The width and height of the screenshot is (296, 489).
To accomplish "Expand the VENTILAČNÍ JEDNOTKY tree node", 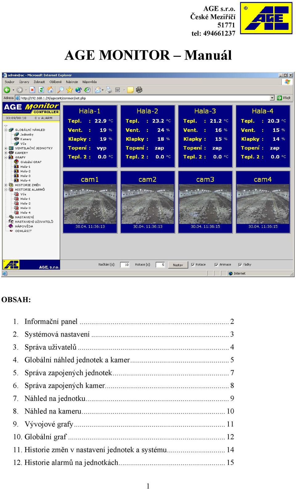I will (6, 148).
